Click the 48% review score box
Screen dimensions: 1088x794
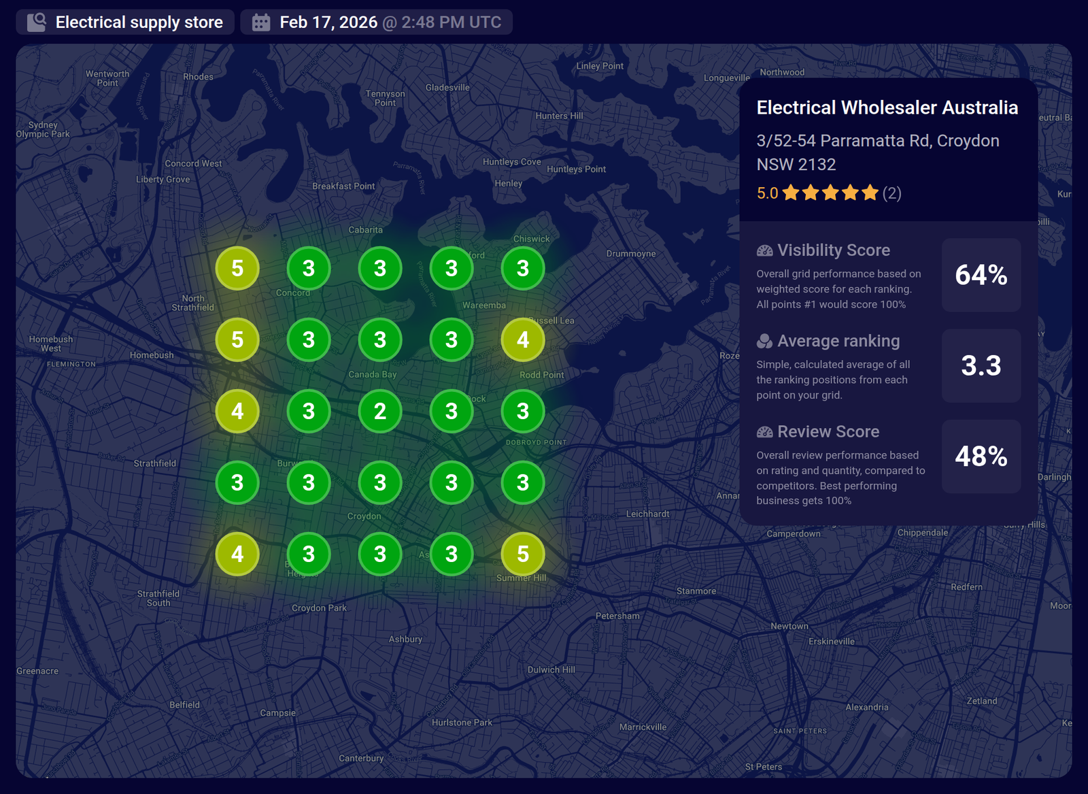pyautogui.click(x=981, y=456)
